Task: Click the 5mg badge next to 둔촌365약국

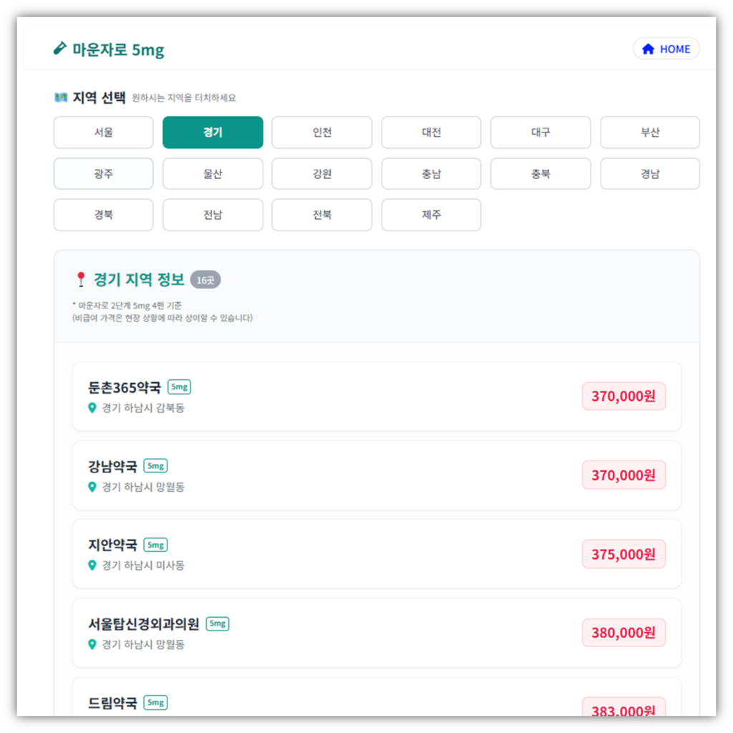Action: point(178,387)
